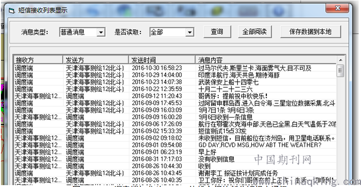Sort by the 接收方 column header

click(38, 60)
